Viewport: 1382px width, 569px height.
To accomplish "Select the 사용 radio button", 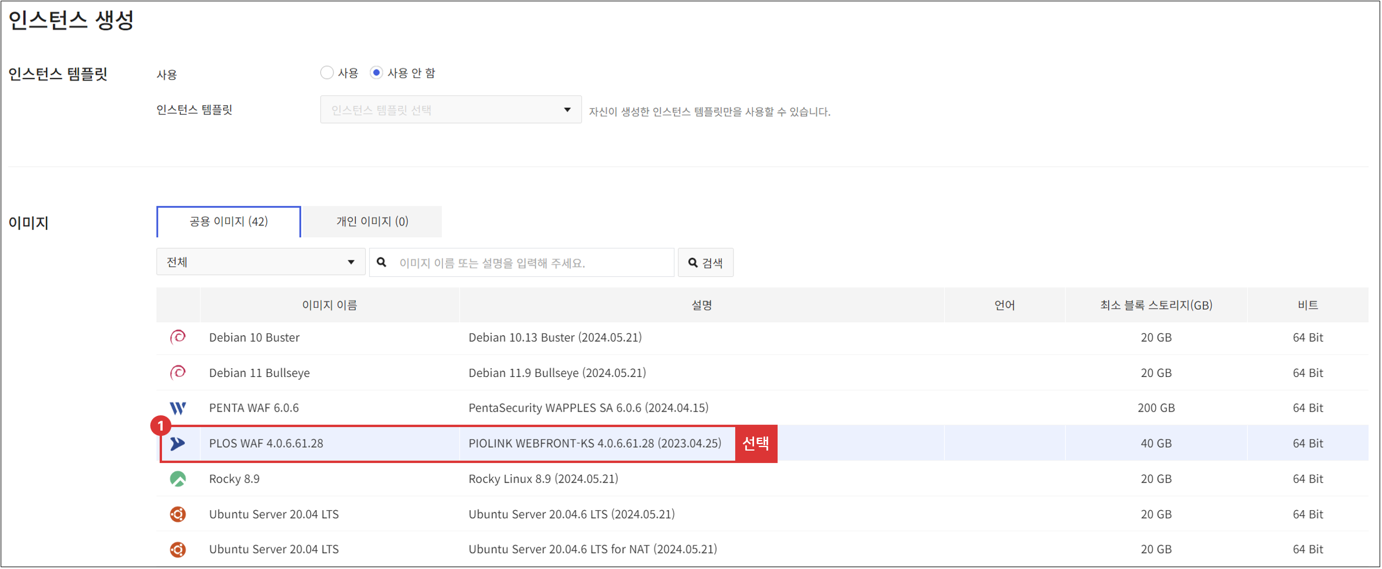I will point(327,72).
